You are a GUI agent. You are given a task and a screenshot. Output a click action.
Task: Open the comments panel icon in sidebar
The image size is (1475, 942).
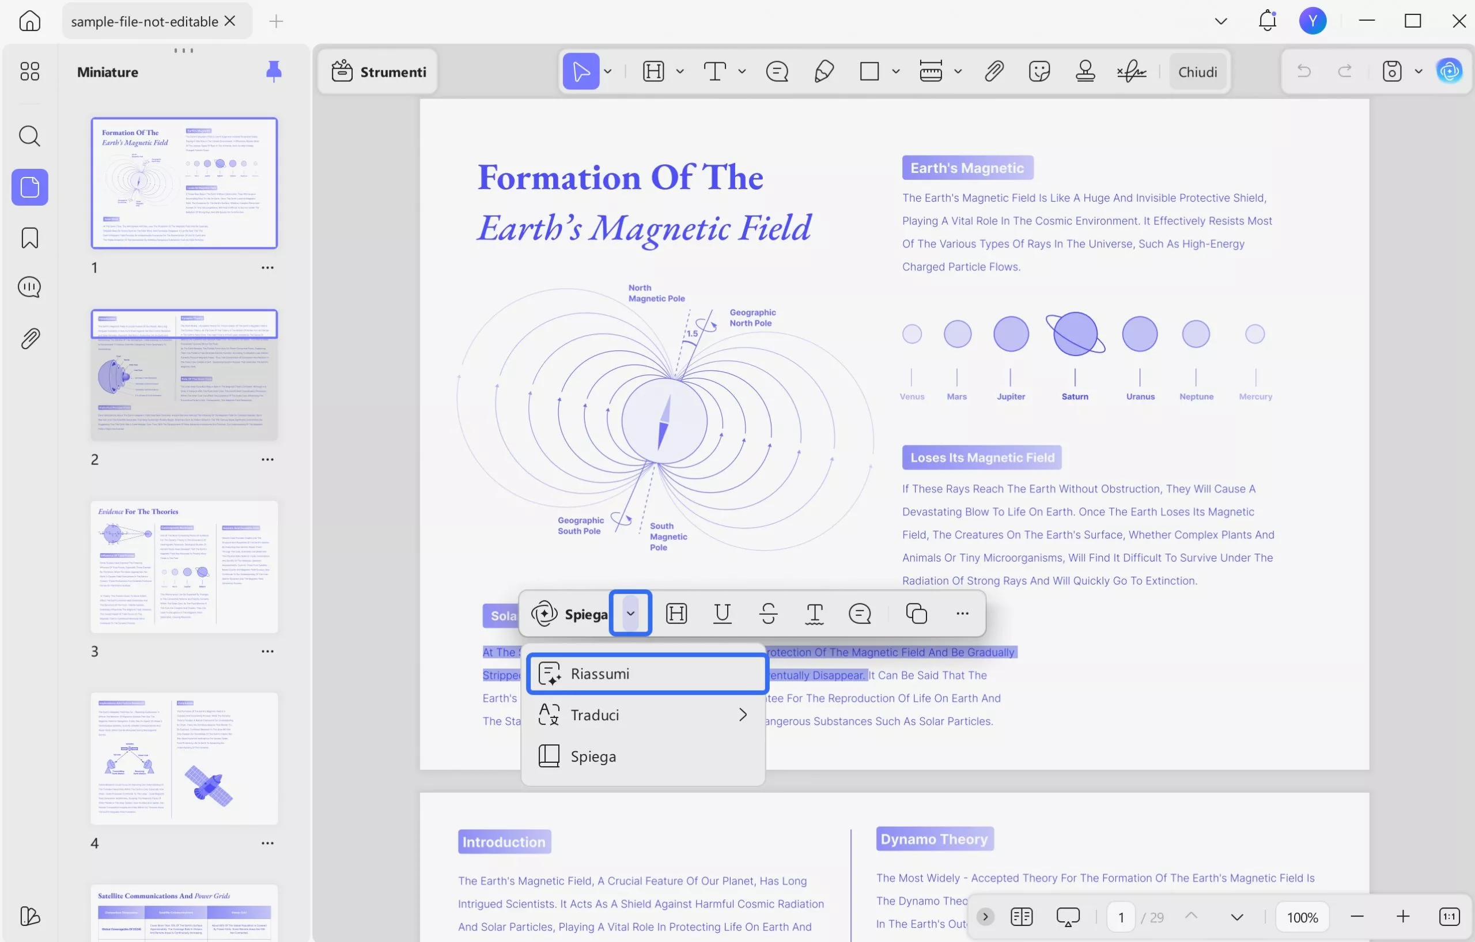[x=29, y=287]
